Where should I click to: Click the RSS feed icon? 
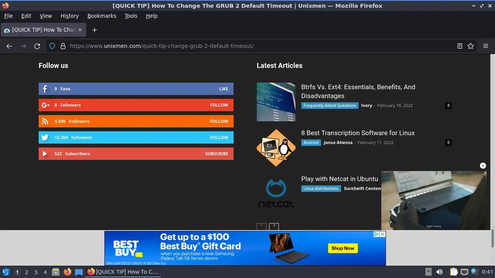pyautogui.click(x=45, y=121)
